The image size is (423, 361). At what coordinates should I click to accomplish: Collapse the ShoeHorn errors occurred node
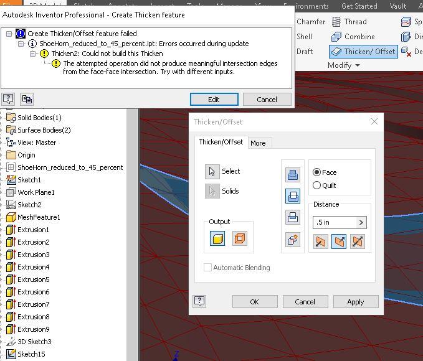coord(21,44)
